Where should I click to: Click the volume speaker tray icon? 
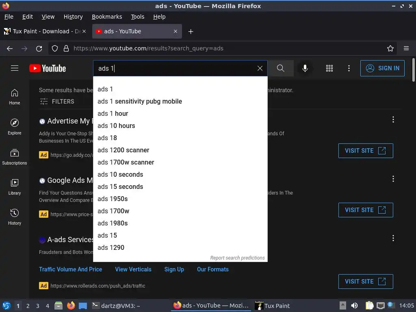click(x=354, y=305)
